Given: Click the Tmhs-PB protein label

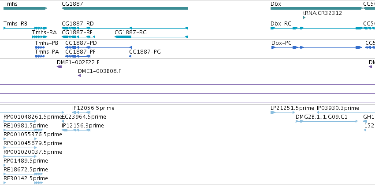Looking at the screenshot, I should pyautogui.click(x=46, y=43).
